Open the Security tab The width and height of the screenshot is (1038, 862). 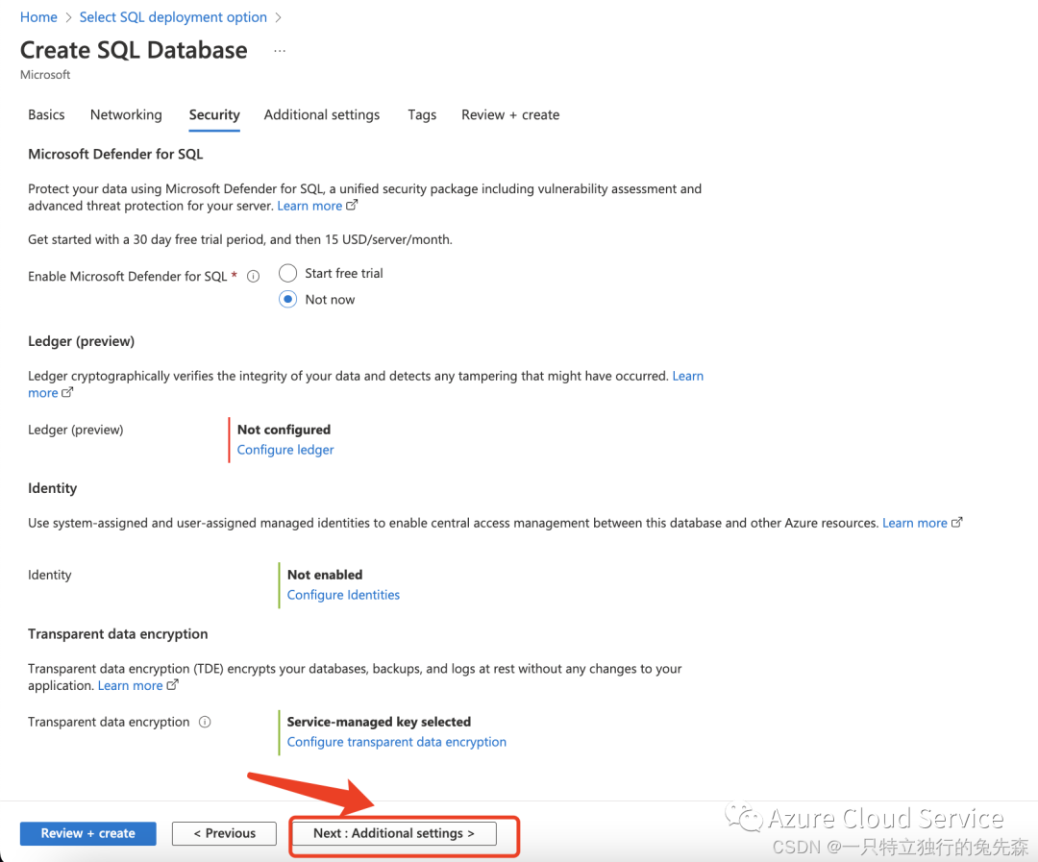[x=214, y=114]
